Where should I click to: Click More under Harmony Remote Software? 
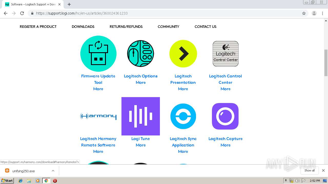click(98, 152)
